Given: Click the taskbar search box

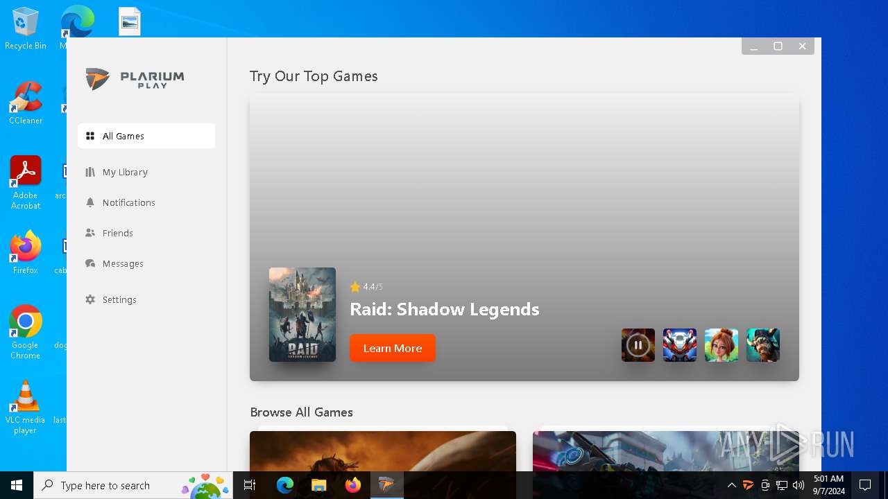Looking at the screenshot, I should 133,485.
